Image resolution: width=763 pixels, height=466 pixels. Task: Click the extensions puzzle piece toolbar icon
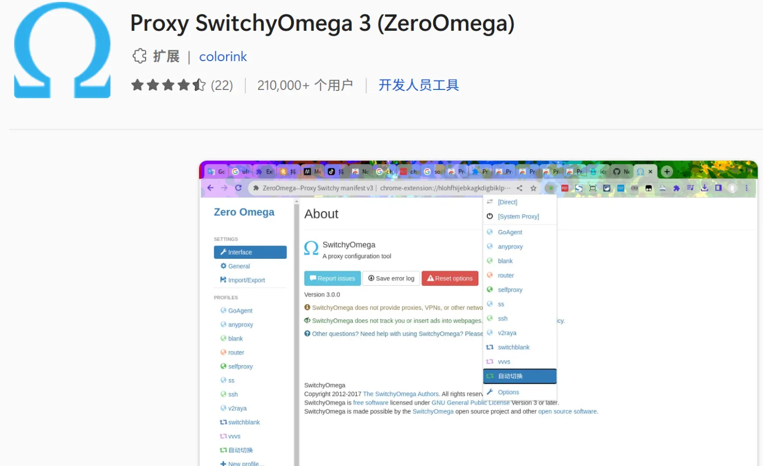(x=677, y=188)
